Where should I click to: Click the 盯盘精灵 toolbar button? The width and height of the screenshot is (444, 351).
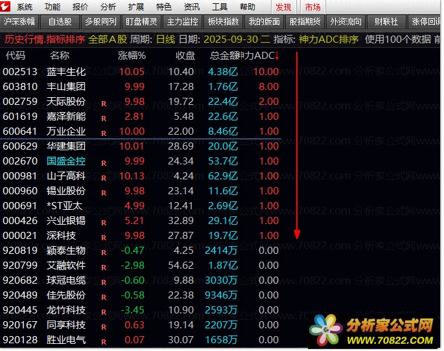[x=141, y=22]
